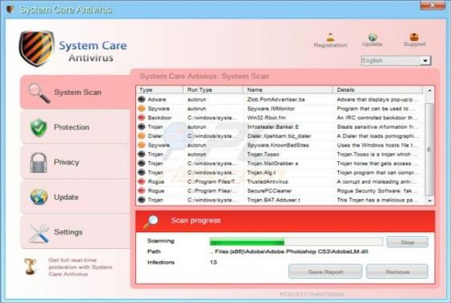Switch to the Privacy tab
This screenshot has height=303, width=451.
(76, 162)
